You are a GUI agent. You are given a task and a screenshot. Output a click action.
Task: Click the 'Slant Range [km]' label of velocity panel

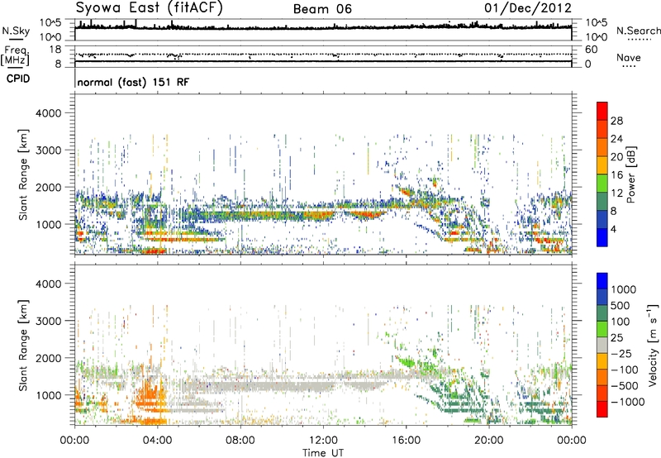[23, 346]
